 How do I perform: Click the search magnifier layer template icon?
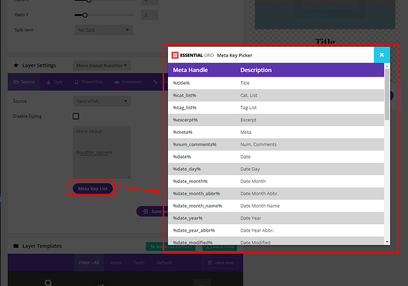point(48,282)
